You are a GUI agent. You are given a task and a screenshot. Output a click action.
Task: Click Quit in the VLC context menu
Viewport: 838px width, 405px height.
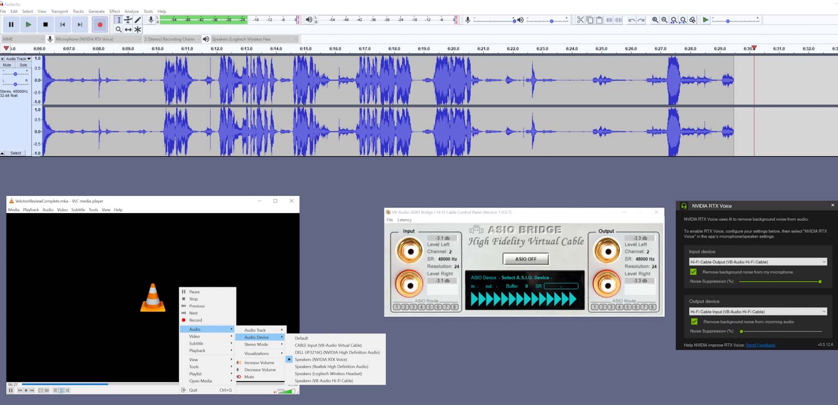tap(208, 390)
